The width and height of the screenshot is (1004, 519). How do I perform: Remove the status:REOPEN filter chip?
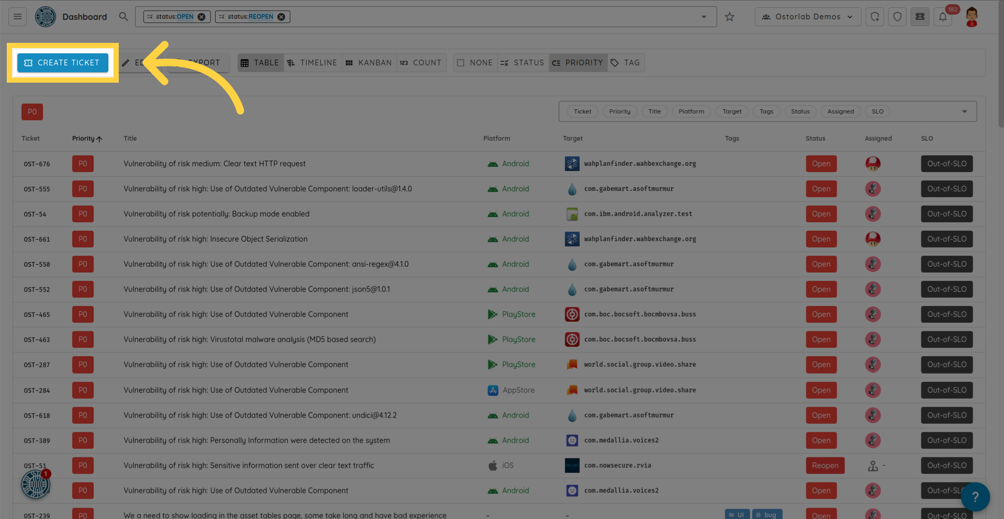tap(281, 17)
